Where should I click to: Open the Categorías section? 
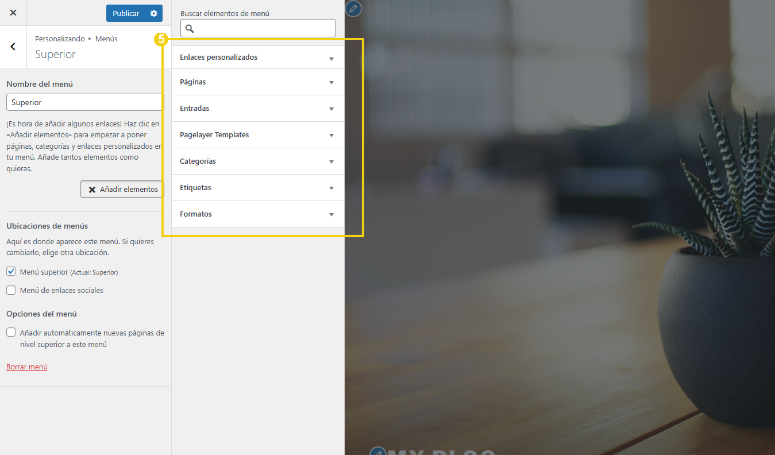pos(257,161)
